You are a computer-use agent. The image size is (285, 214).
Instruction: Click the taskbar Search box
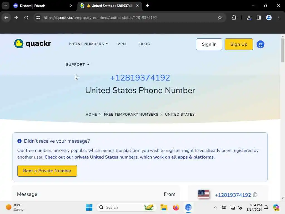coord(127,207)
